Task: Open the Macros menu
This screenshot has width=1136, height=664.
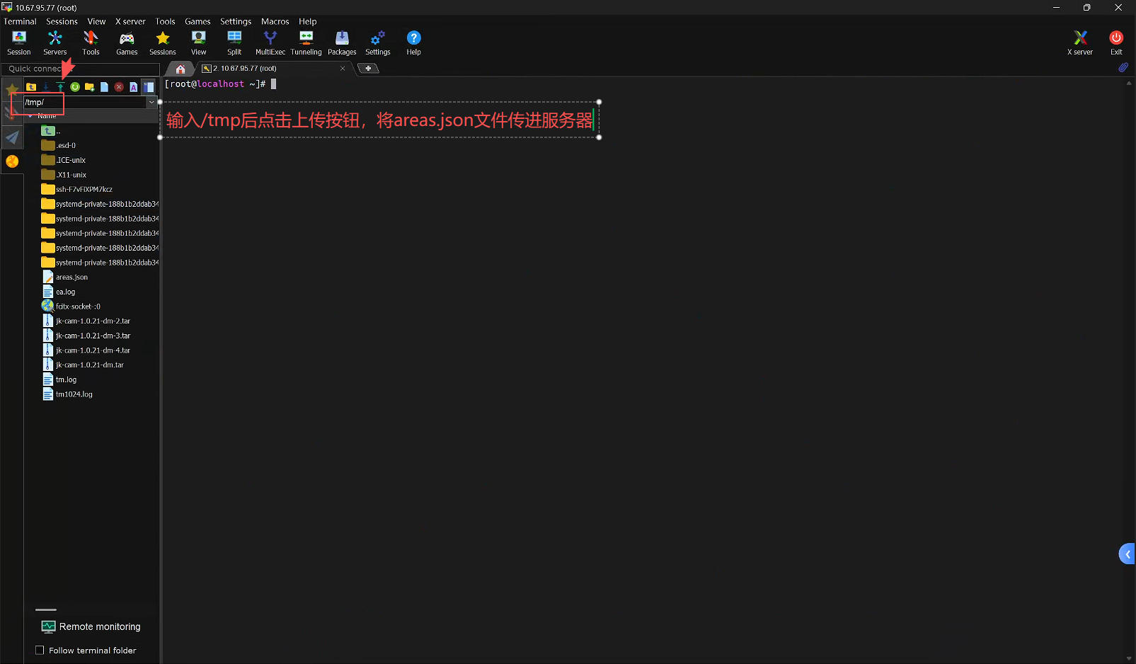Action: [275, 21]
